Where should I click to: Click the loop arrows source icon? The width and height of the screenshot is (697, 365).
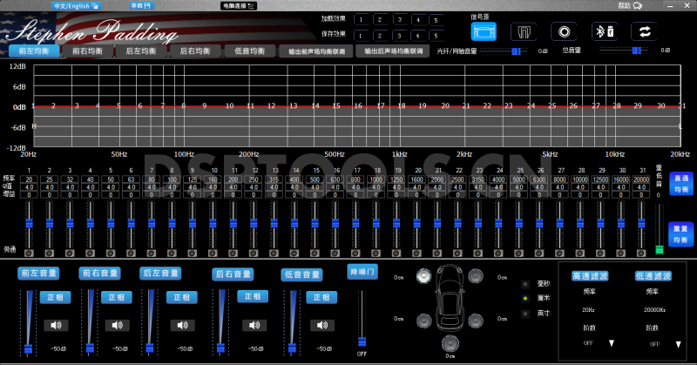(x=646, y=31)
